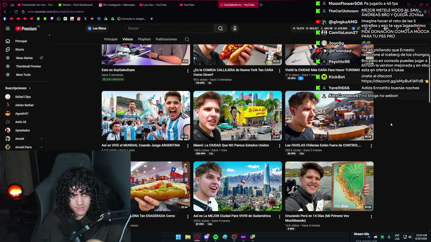Open Windows Start menu on the taskbar
This screenshot has width=431, height=242.
(x=178, y=237)
